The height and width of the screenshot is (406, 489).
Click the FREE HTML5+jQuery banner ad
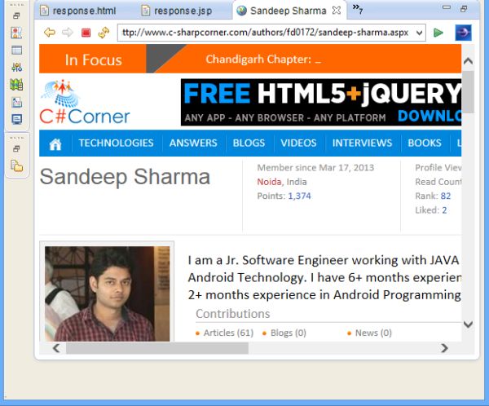click(321, 103)
